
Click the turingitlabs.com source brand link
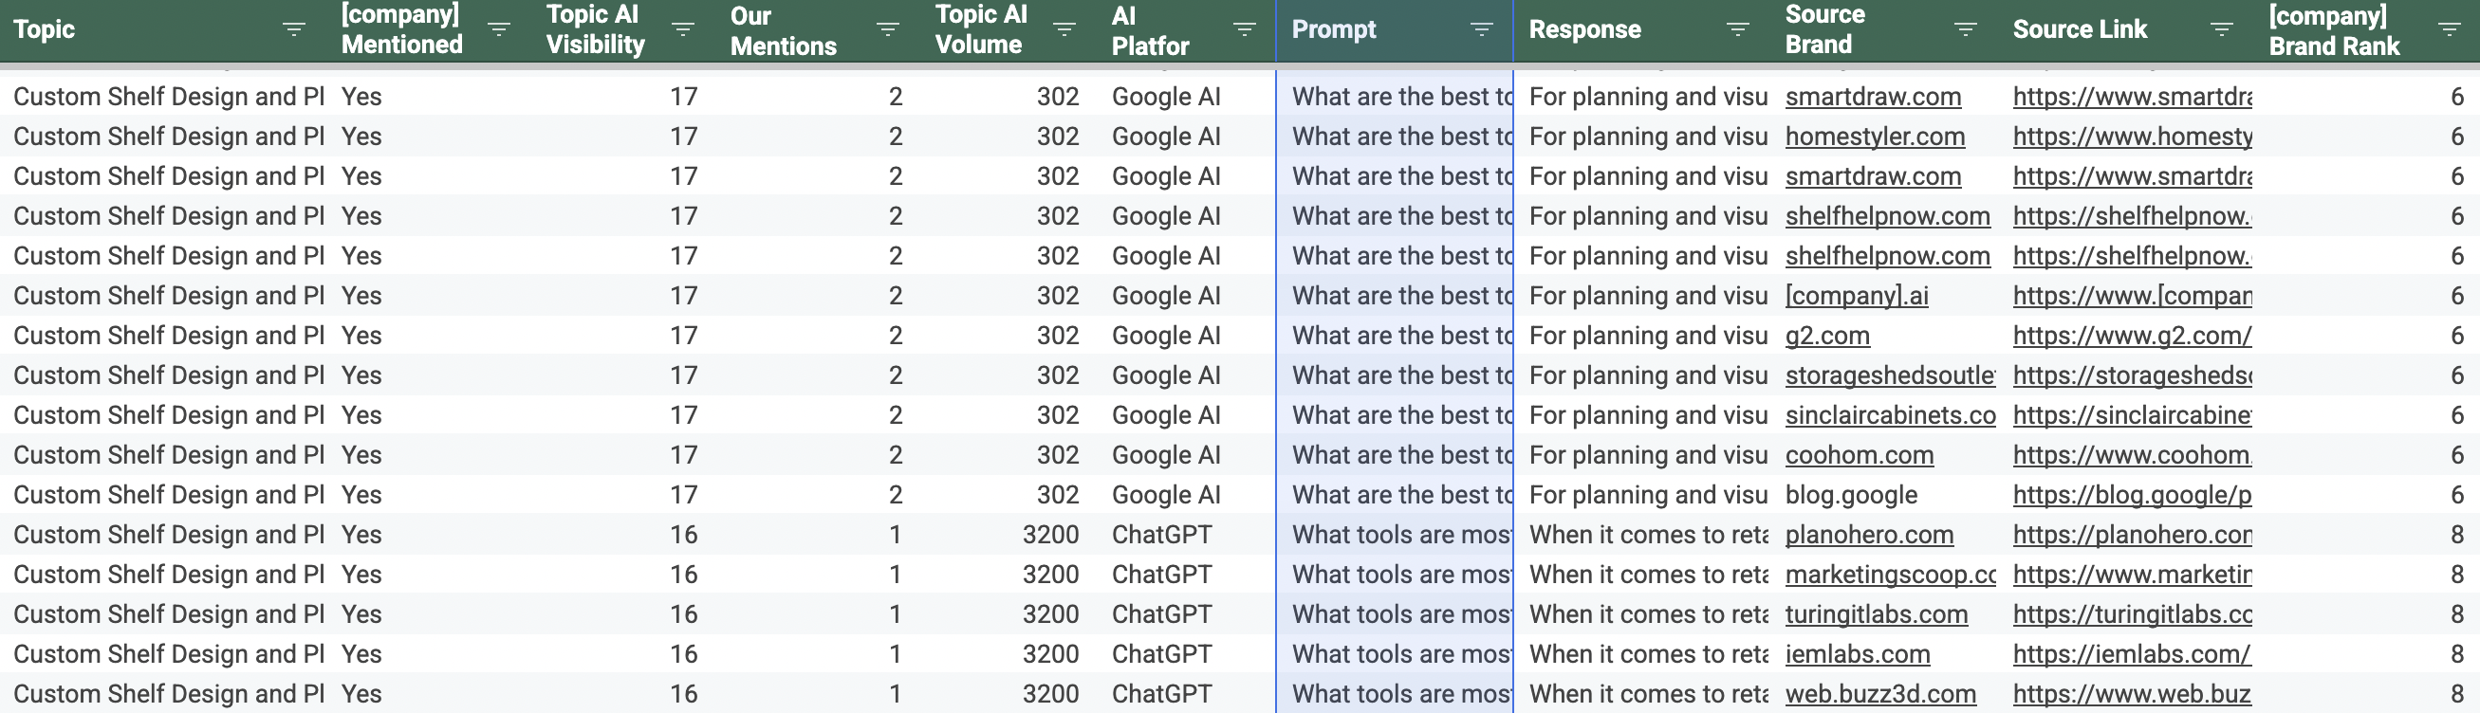tap(1877, 614)
